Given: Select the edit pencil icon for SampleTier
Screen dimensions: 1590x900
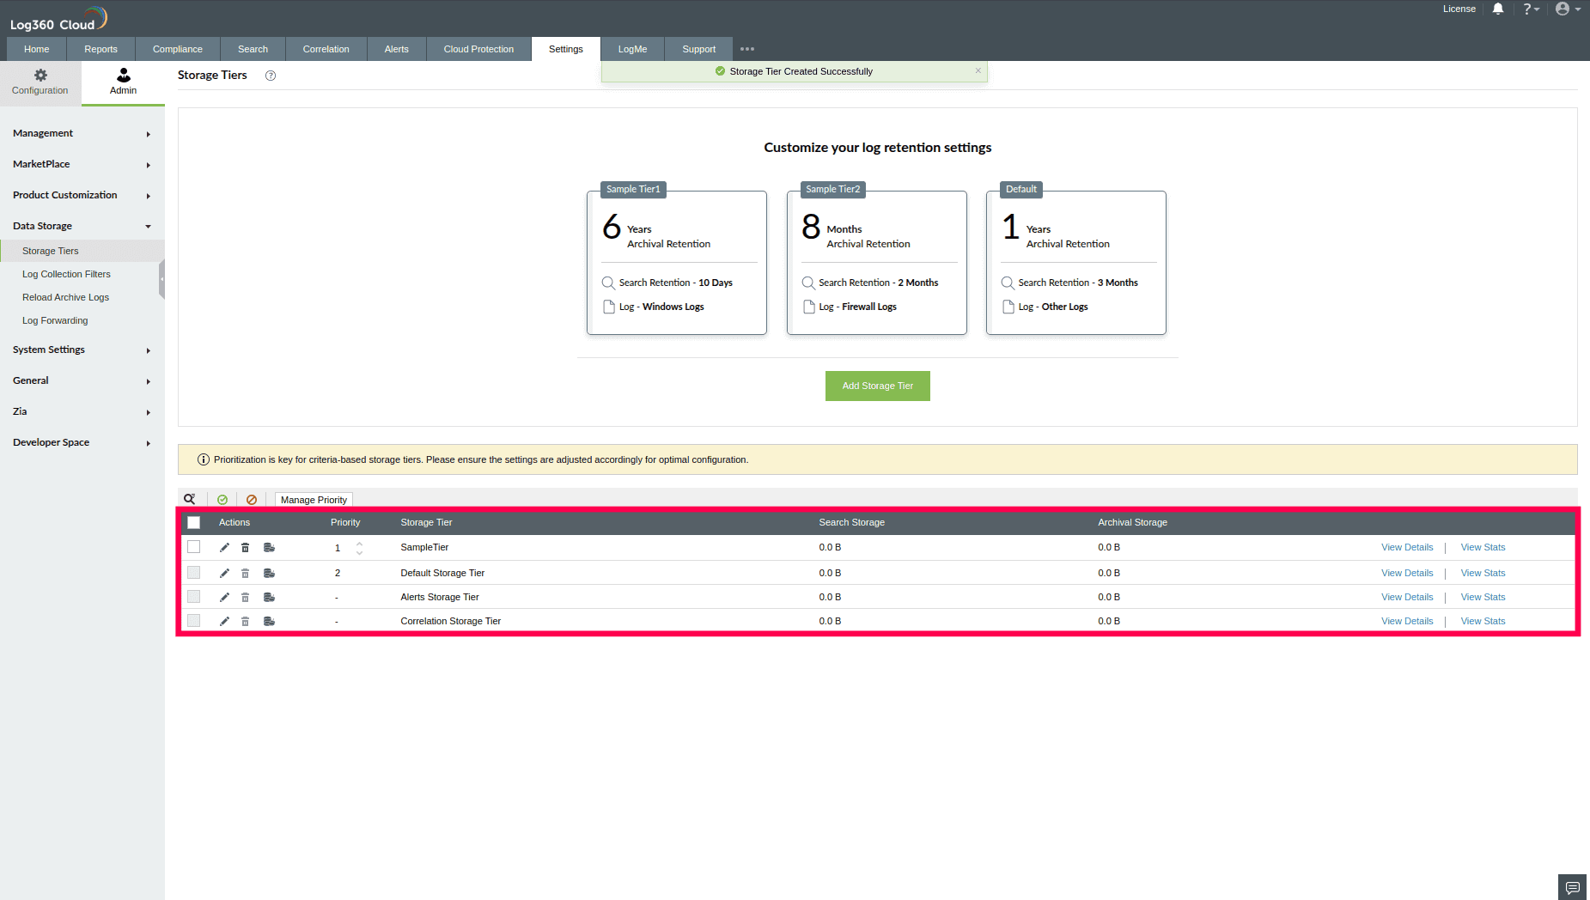Looking at the screenshot, I should click(x=224, y=547).
